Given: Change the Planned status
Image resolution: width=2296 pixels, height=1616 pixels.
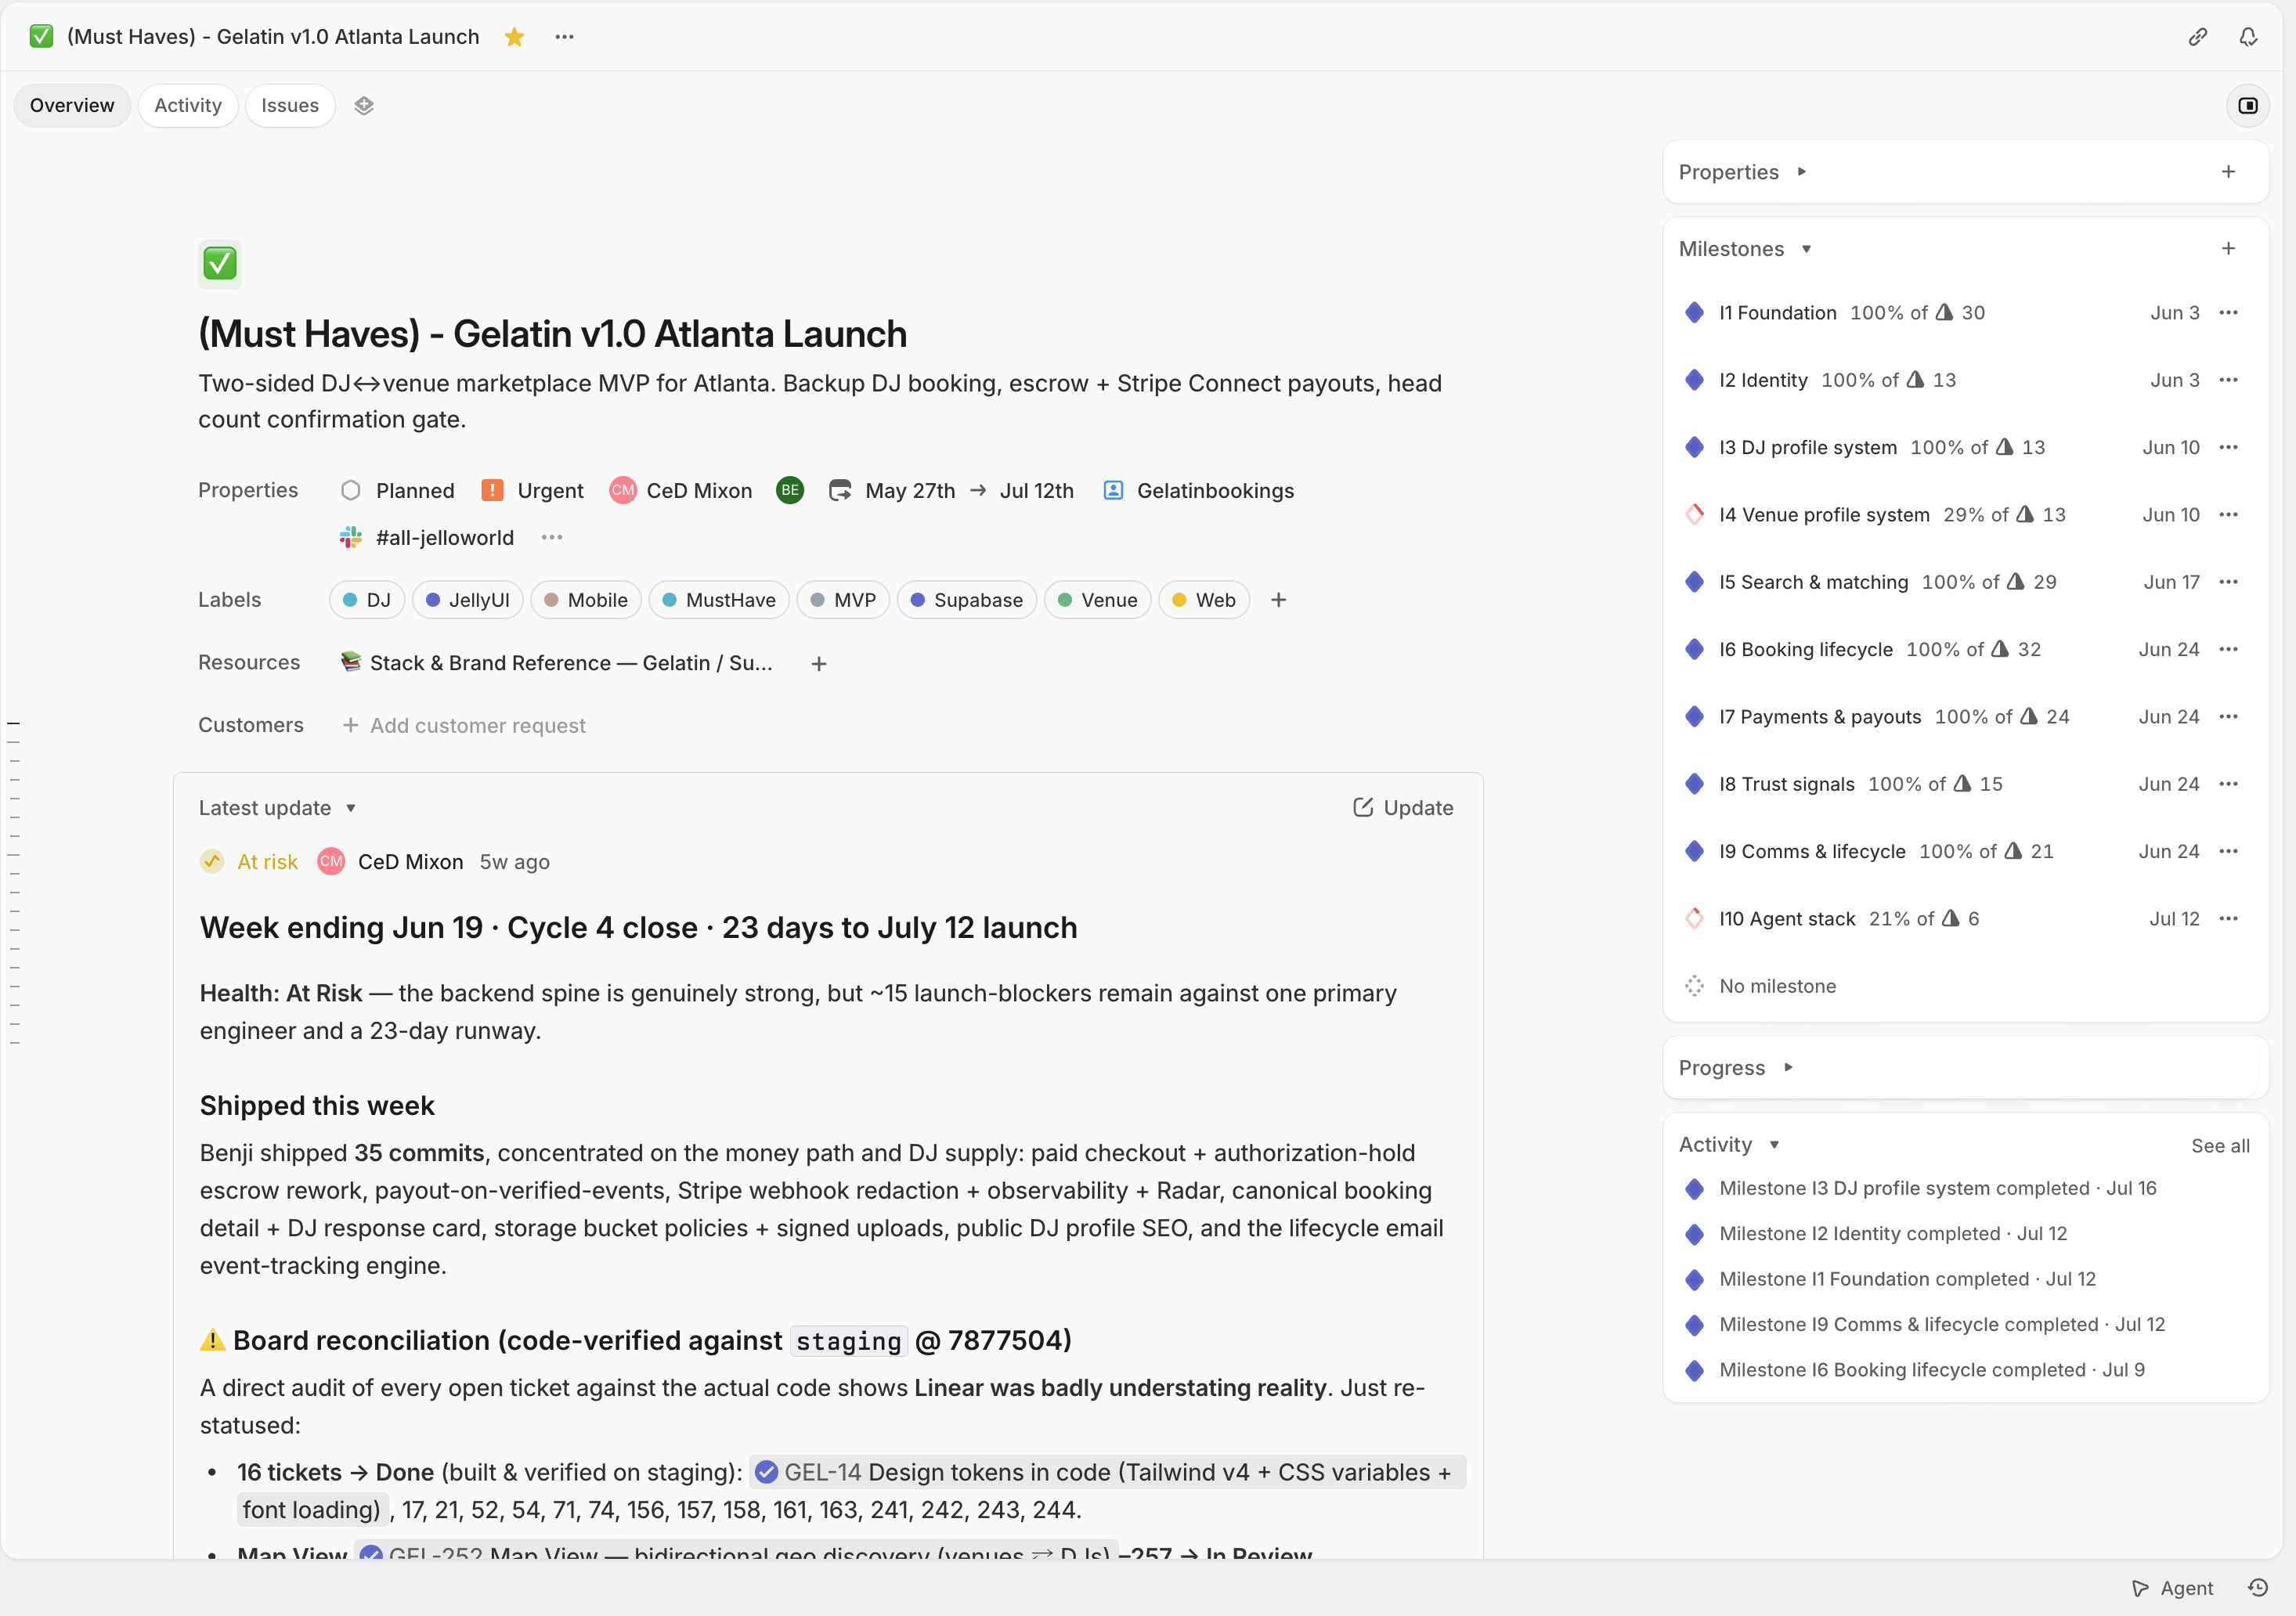Looking at the screenshot, I should 398,491.
